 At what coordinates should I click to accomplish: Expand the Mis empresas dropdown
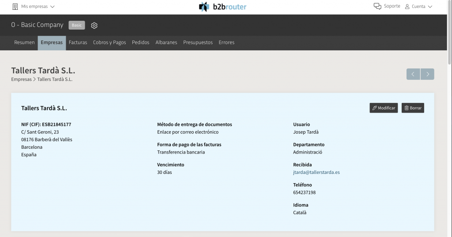(34, 7)
